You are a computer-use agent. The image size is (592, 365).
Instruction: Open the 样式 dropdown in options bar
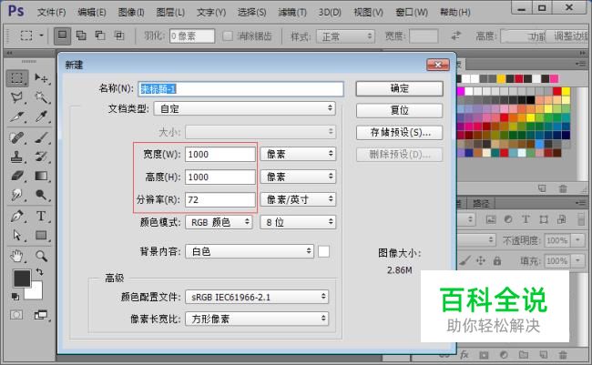pyautogui.click(x=345, y=36)
